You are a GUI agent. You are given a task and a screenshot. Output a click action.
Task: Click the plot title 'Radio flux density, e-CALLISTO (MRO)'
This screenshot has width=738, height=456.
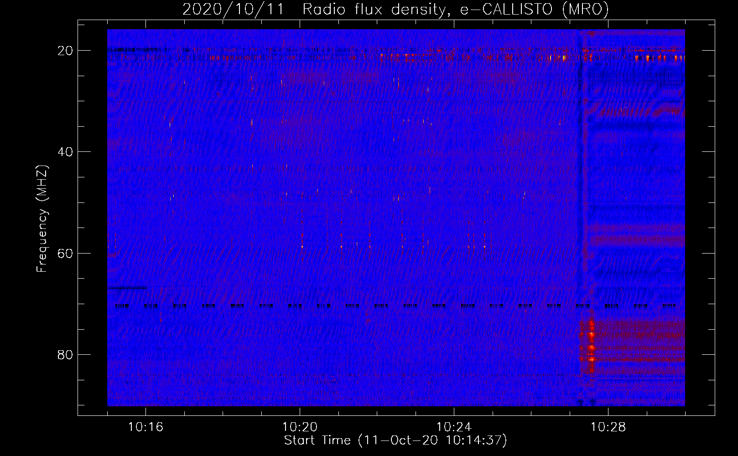[455, 10]
